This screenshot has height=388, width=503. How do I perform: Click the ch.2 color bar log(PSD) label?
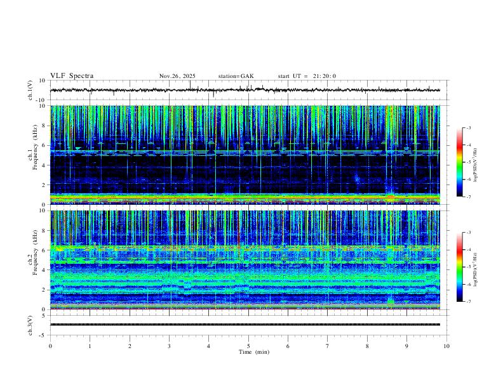coord(476,269)
